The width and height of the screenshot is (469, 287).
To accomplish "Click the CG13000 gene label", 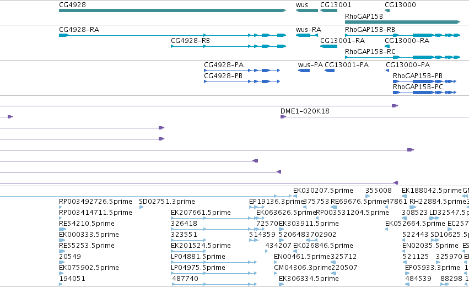I will [400, 5].
